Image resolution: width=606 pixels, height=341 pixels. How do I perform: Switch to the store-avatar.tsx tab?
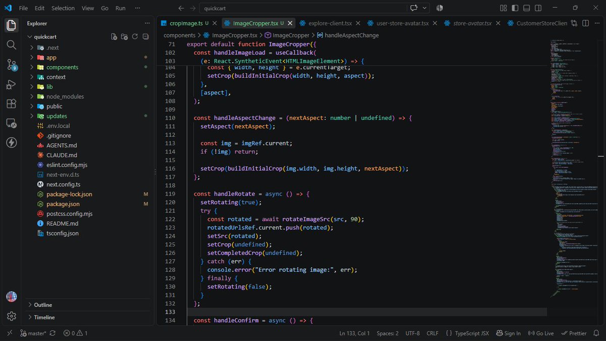[x=472, y=23]
